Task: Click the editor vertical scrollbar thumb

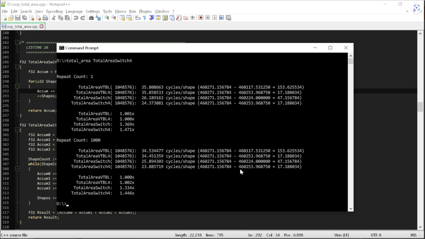Action: 420,107
